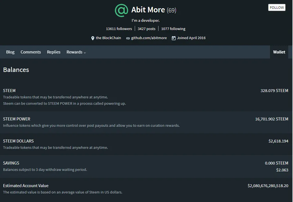Click the calendar icon beside Joined April 2016
The width and height of the screenshot is (293, 202).
pyautogui.click(x=174, y=38)
